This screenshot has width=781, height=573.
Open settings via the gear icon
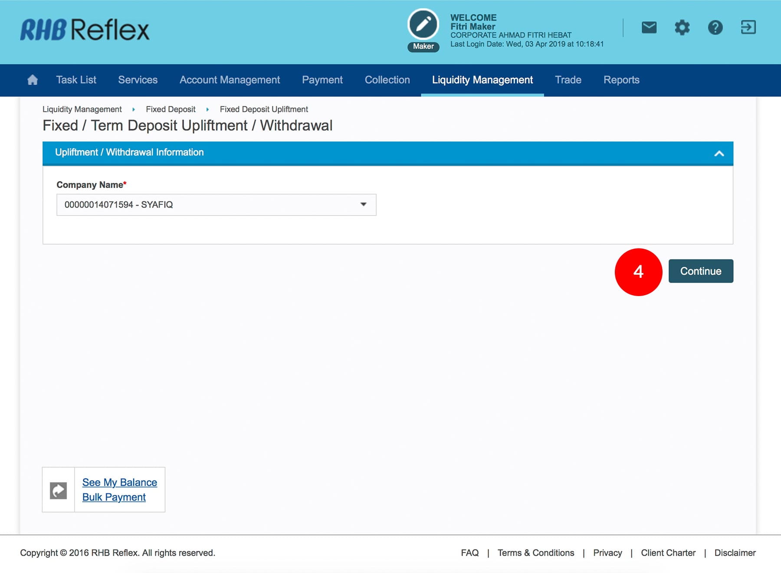click(682, 28)
